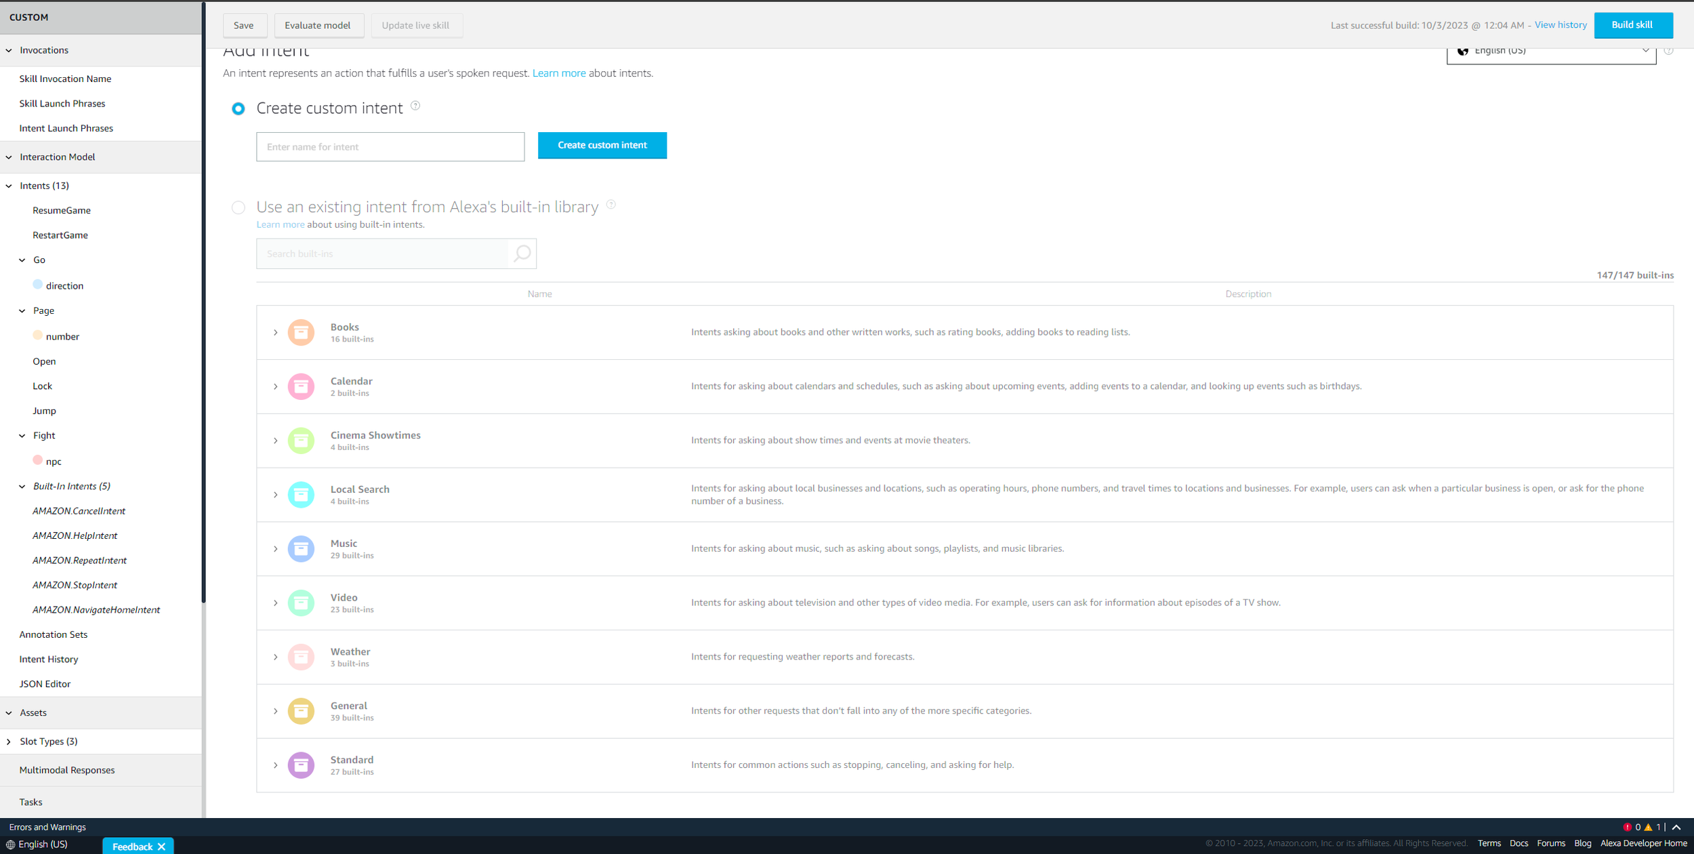Viewport: 1694px width, 854px height.
Task: Click the red errors count icon
Action: pyautogui.click(x=1627, y=827)
